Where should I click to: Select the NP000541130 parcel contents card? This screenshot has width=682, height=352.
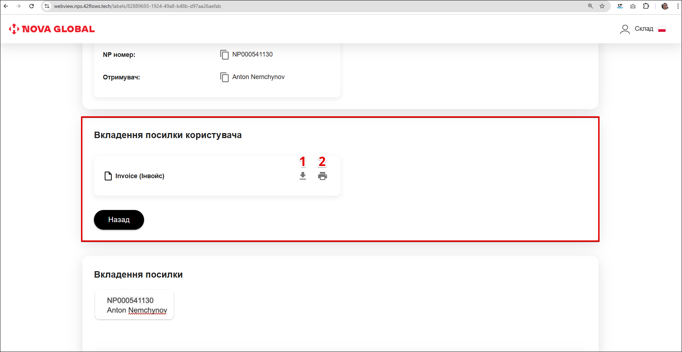[x=134, y=305]
